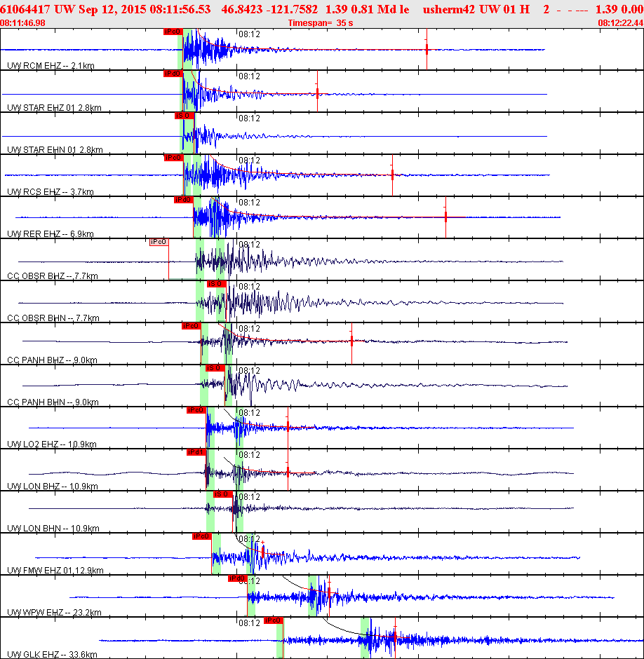Select the iPd0 pick on WPW EHZ trace
Viewport: 644px width, 659px height.
pyautogui.click(x=237, y=578)
